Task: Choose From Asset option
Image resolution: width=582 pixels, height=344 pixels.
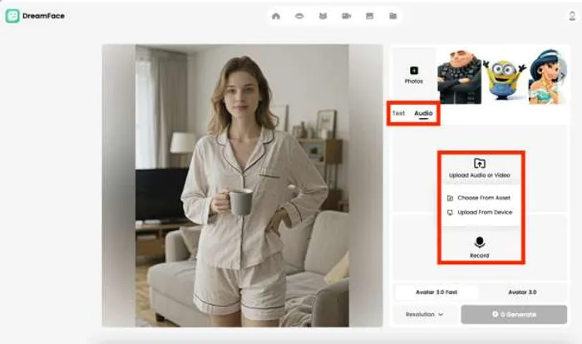Action: coord(480,198)
